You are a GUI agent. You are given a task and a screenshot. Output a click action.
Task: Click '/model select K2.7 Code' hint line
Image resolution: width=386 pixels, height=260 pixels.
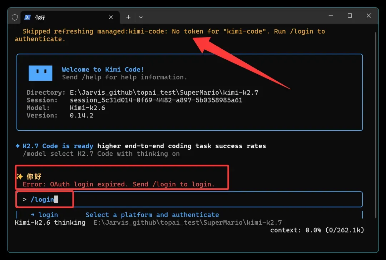(x=101, y=154)
